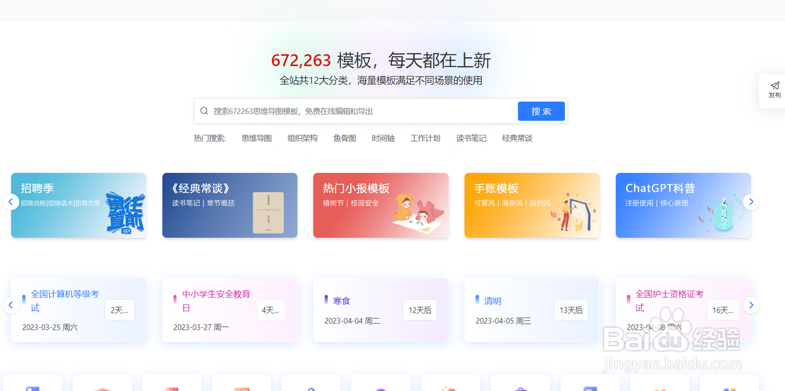This screenshot has width=785, height=391.
Task: Click the paper plane publish icon
Action: coord(775,85)
